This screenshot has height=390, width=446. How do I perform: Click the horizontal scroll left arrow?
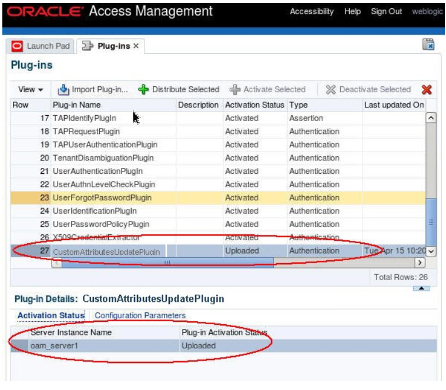[57, 263]
